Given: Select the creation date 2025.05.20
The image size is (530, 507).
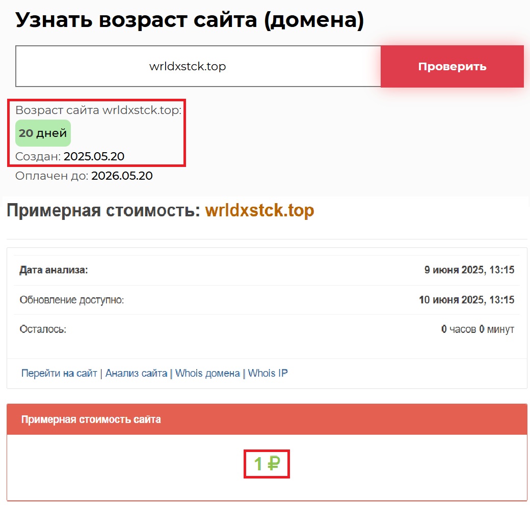Looking at the screenshot, I should pyautogui.click(x=94, y=156).
